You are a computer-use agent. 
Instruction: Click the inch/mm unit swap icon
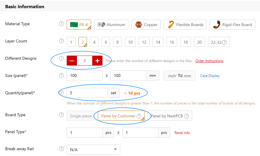180,76
